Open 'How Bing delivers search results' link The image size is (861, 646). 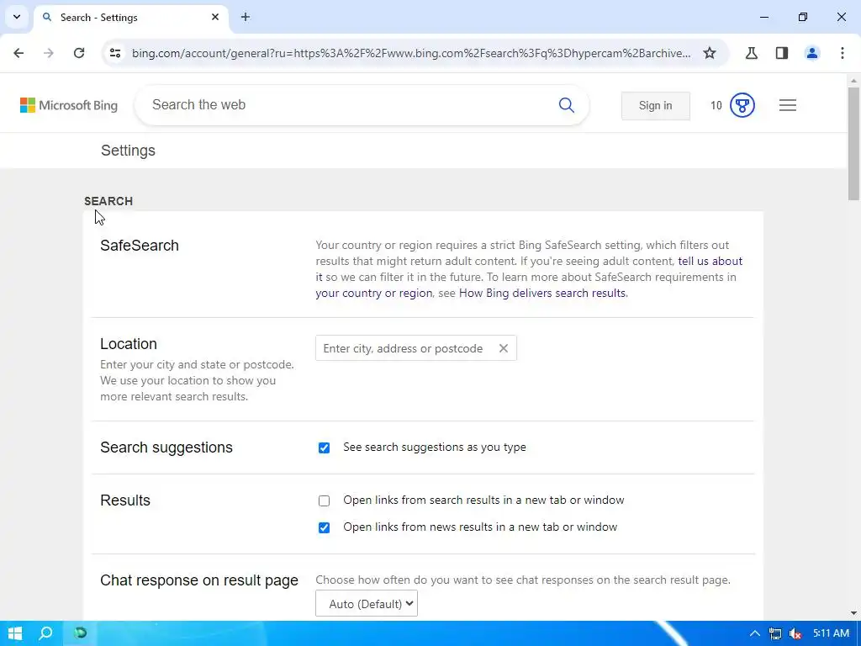coord(542,293)
